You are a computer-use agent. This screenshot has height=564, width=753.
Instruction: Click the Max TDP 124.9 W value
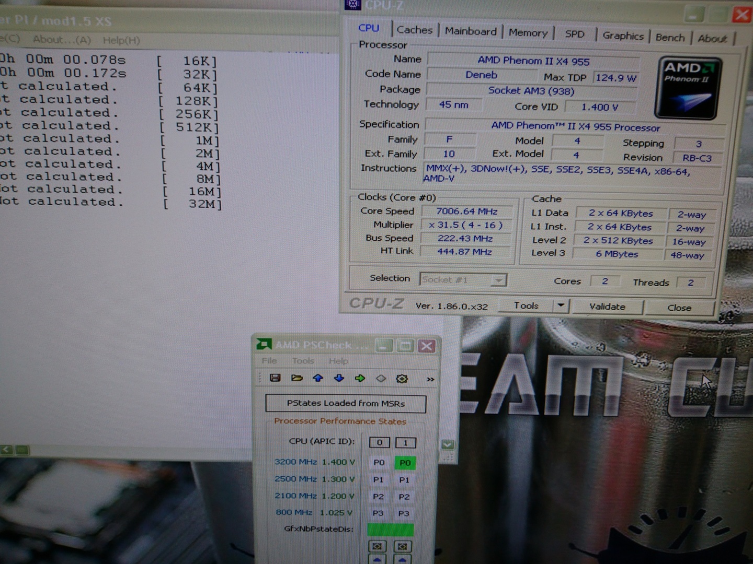616,78
